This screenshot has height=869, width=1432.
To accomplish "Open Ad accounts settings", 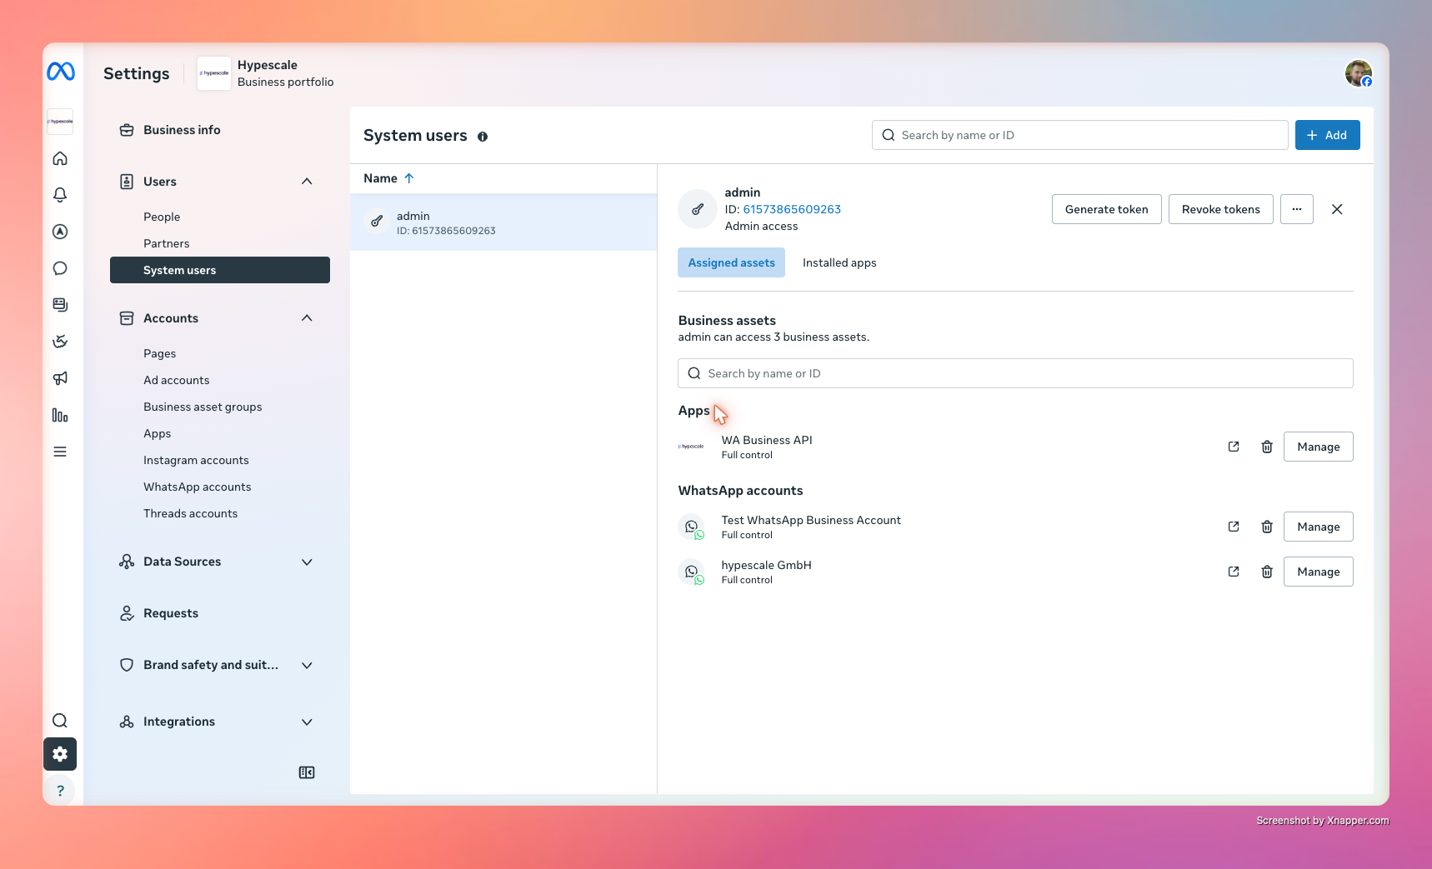I will point(176,380).
